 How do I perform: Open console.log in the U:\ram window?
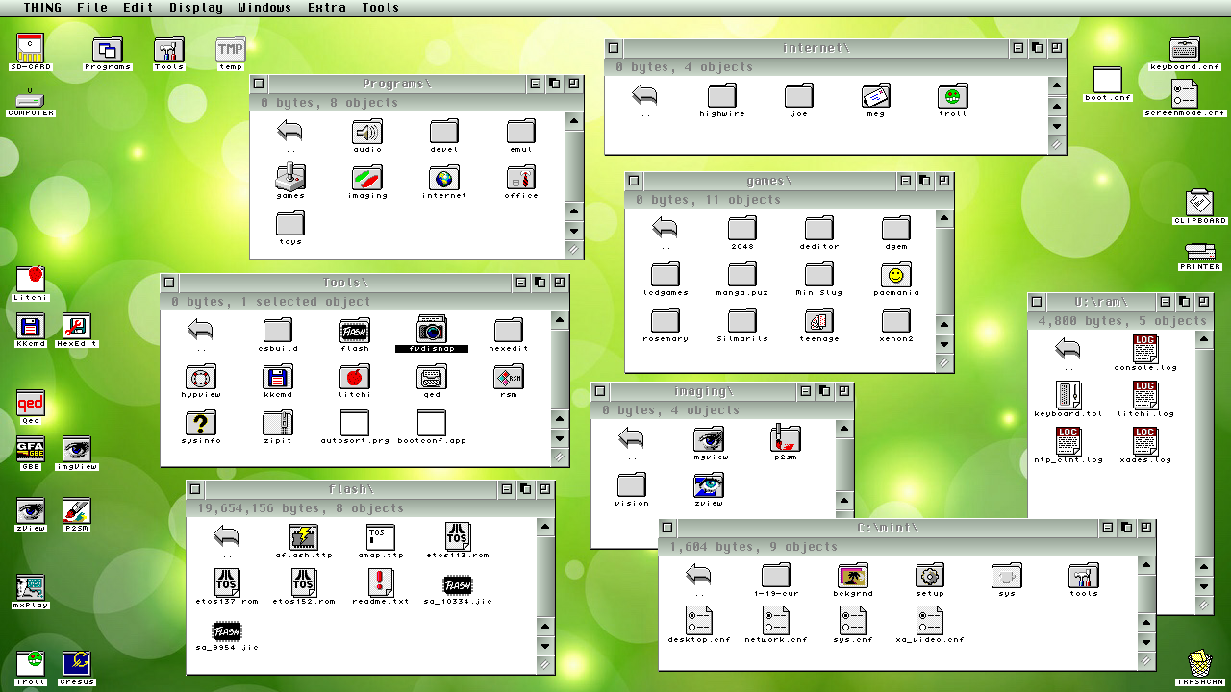[x=1144, y=350]
